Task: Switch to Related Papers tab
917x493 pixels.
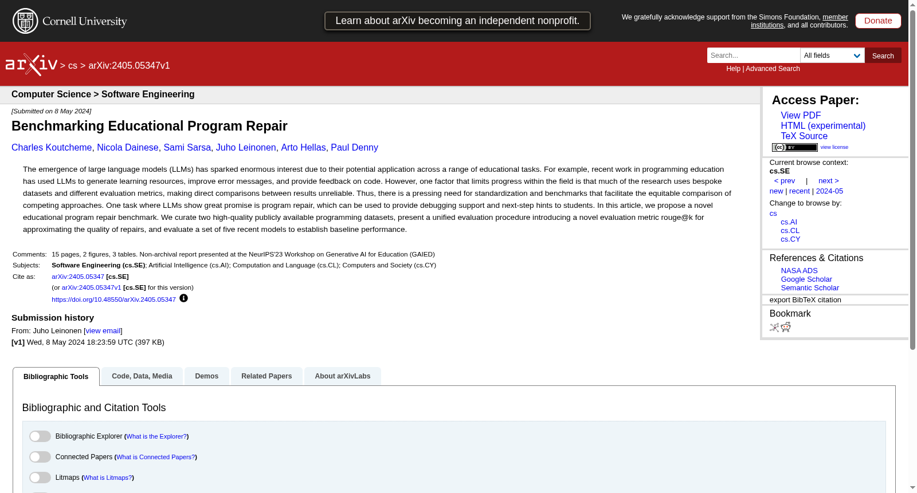Action: pyautogui.click(x=267, y=376)
